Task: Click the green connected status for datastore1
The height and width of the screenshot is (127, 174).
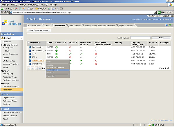Action: click(57, 47)
